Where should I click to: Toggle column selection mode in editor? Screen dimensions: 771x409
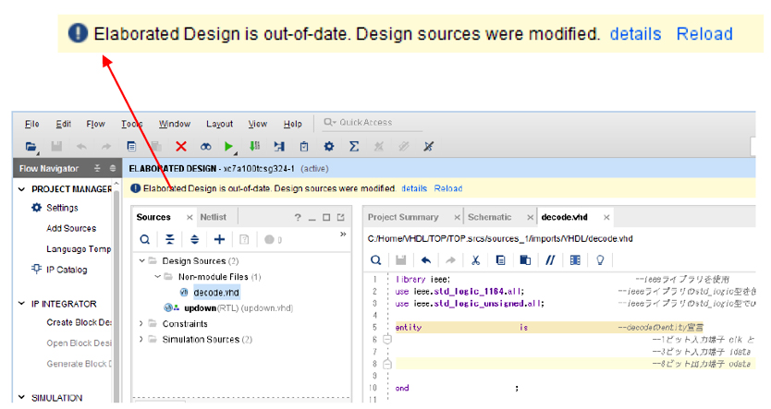pos(575,260)
